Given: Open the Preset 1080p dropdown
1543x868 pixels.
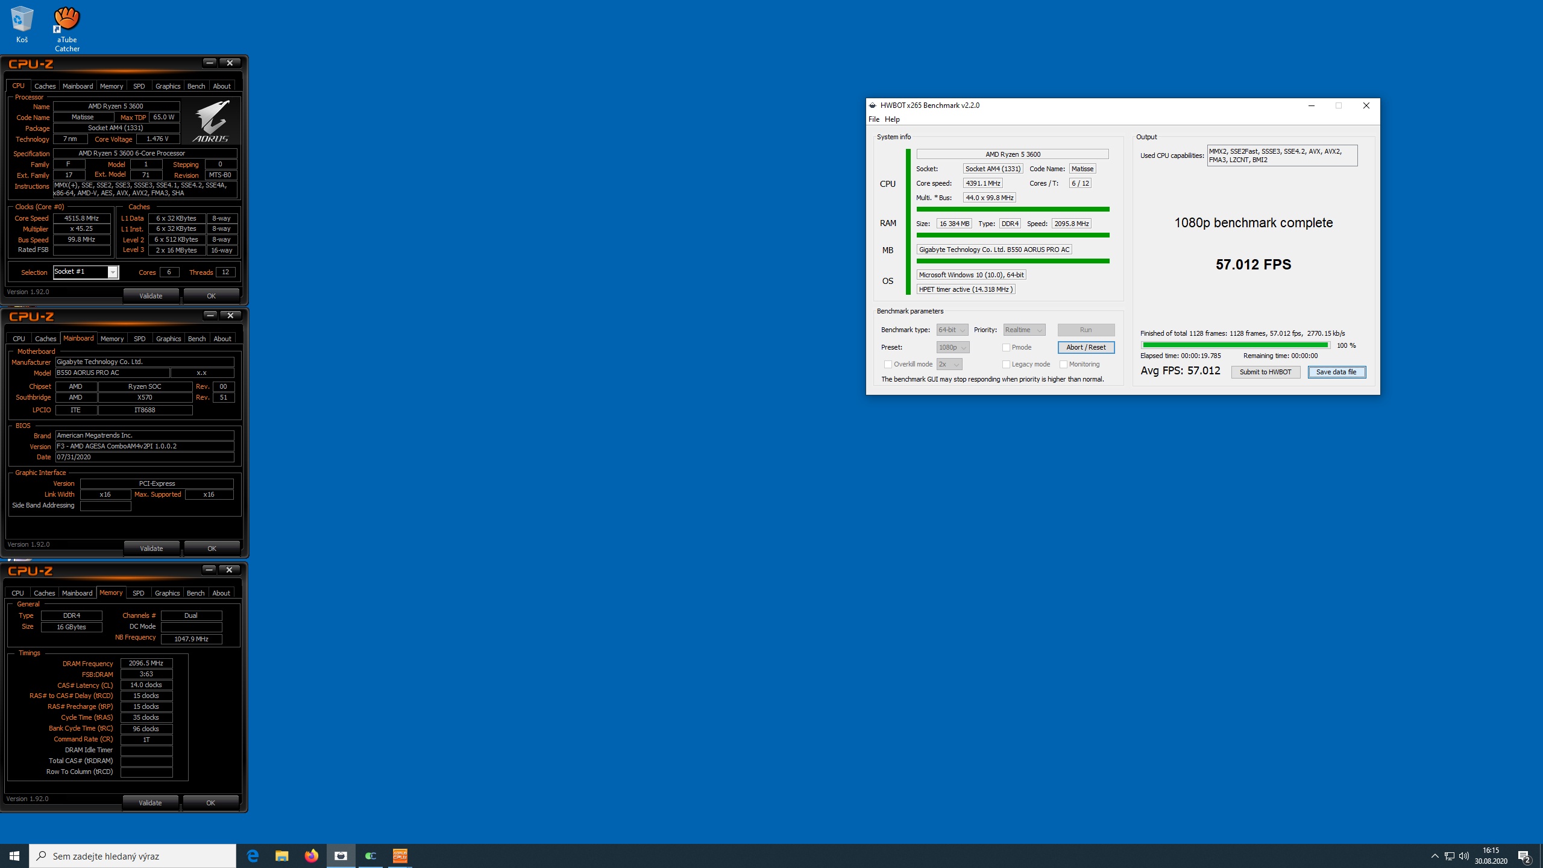Looking at the screenshot, I should tap(953, 347).
